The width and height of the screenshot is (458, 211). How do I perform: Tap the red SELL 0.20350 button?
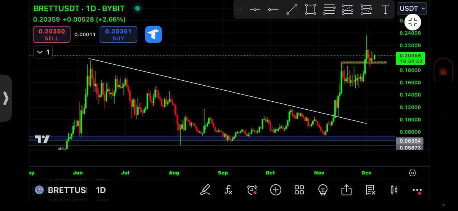pyautogui.click(x=52, y=34)
